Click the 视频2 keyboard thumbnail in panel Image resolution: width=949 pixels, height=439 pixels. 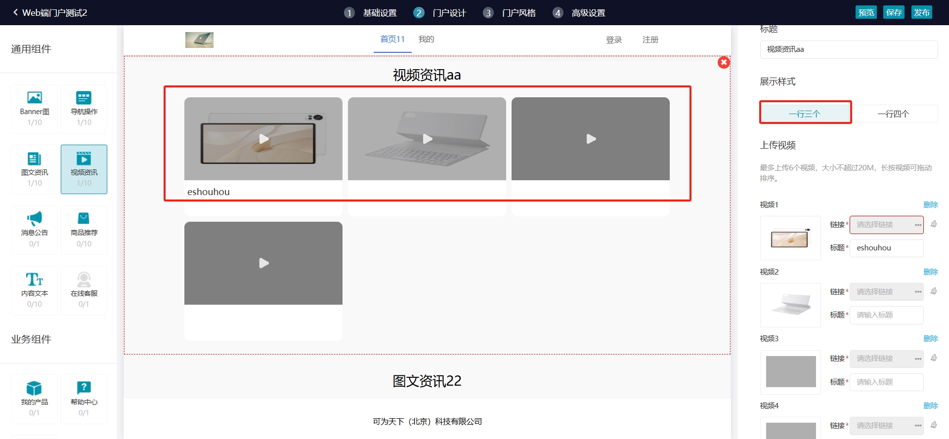[790, 305]
